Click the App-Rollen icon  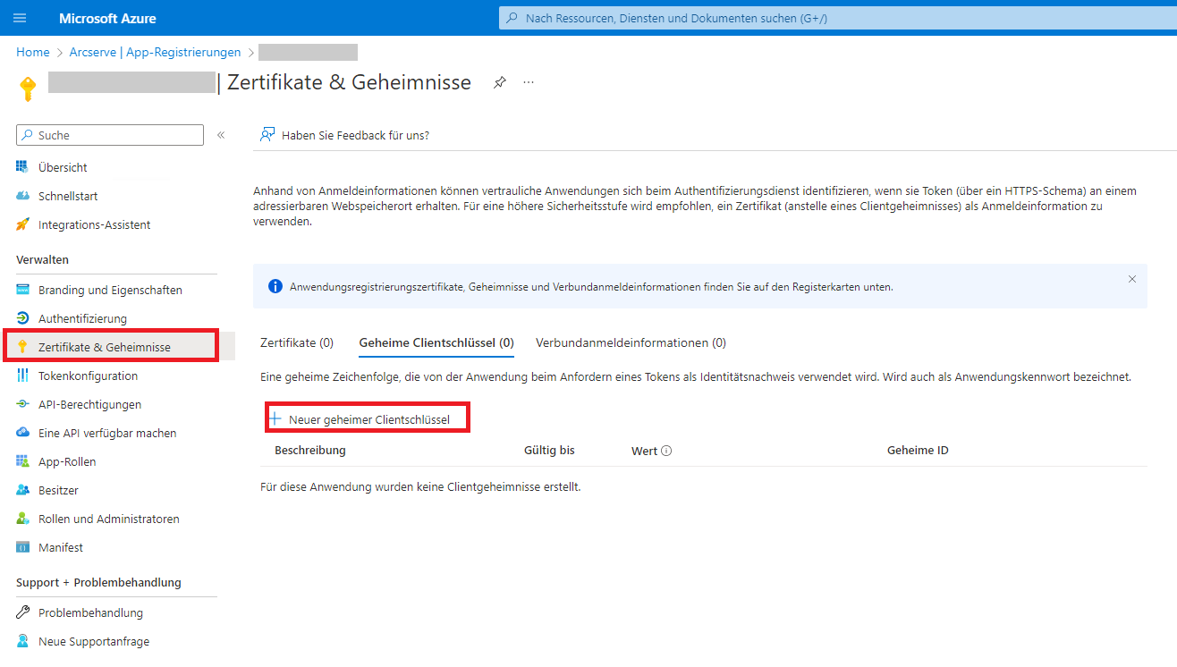tap(22, 461)
